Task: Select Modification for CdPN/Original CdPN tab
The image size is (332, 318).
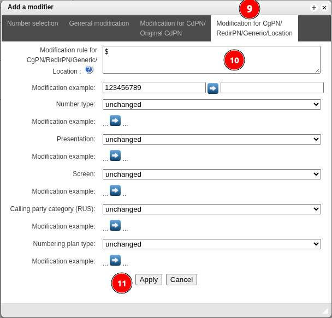Action: pyautogui.click(x=172, y=28)
